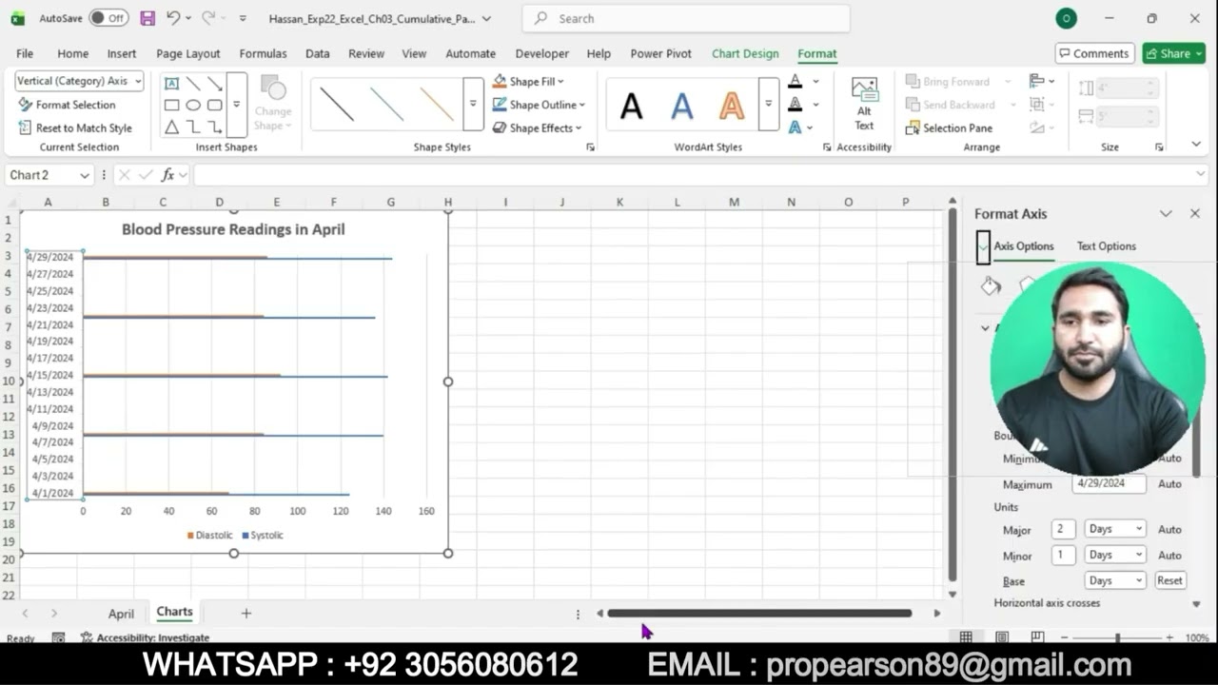
Task: Open the workbook file name dropdown
Action: tap(486, 18)
